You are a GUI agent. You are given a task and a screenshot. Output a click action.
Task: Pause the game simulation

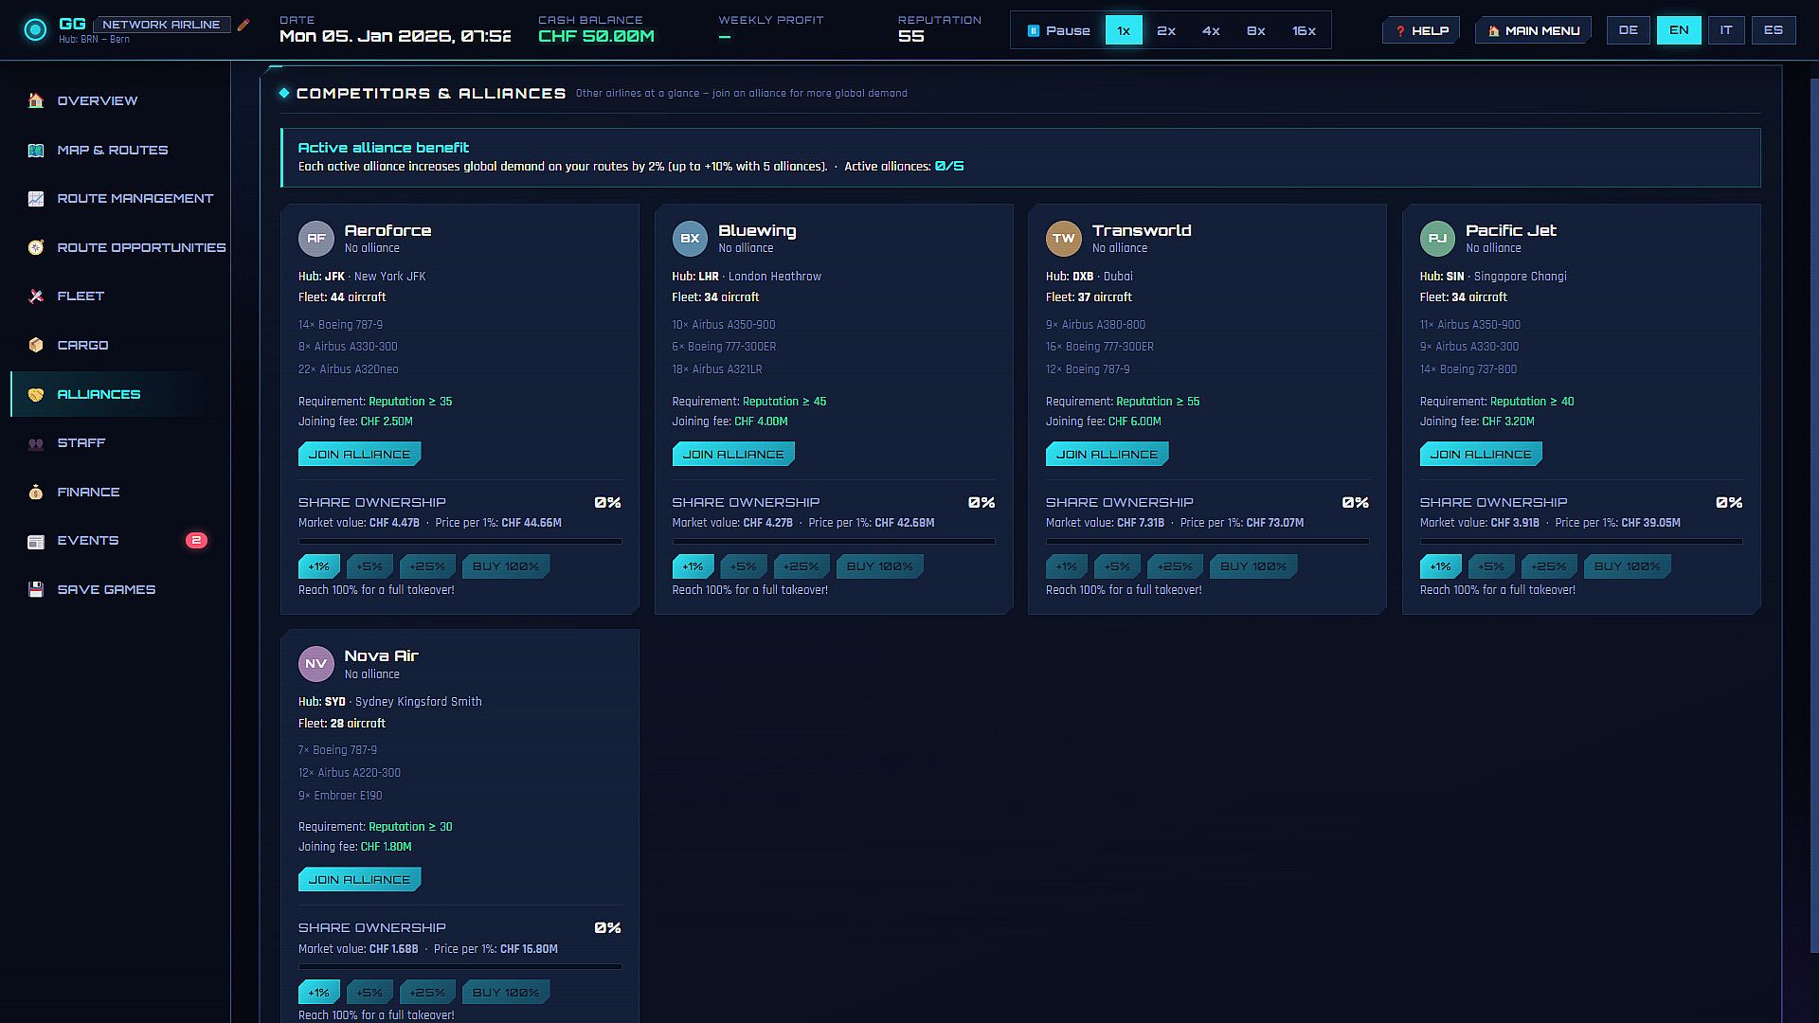(x=1058, y=30)
